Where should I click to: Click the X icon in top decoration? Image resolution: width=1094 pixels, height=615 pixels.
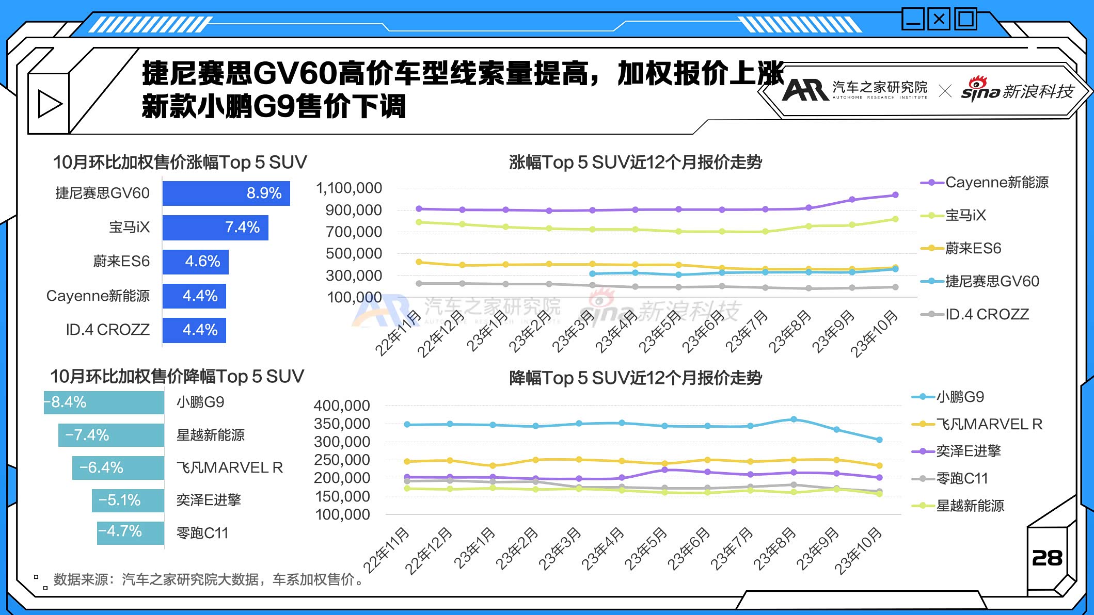(x=939, y=20)
